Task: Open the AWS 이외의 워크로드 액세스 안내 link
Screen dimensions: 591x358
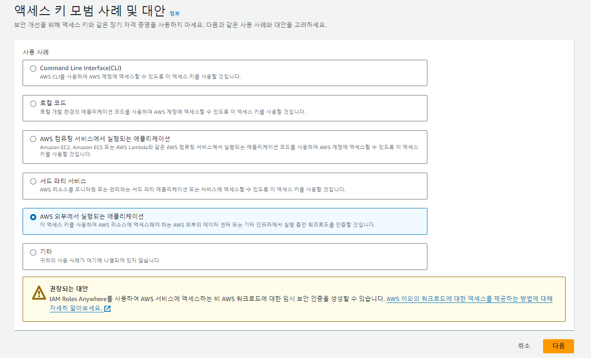Action: [470, 300]
